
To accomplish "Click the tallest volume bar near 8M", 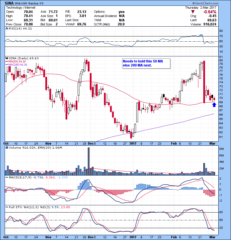I will [89, 161].
